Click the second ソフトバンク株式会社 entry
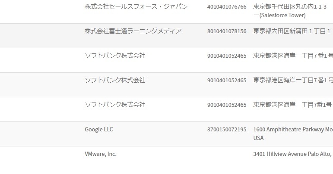Viewport: 333px width, 174px height. [115, 80]
